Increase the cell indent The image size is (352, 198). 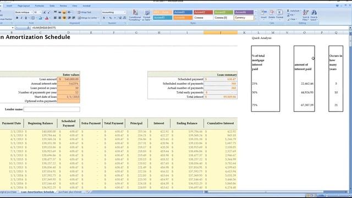(x=74, y=18)
